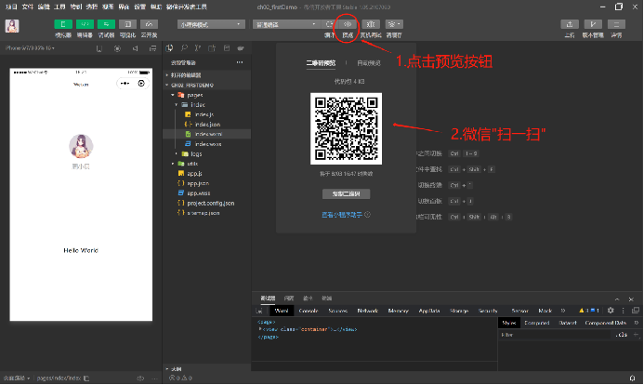
Task: Switch to the QR Code Preview tab
Action: [x=321, y=63]
